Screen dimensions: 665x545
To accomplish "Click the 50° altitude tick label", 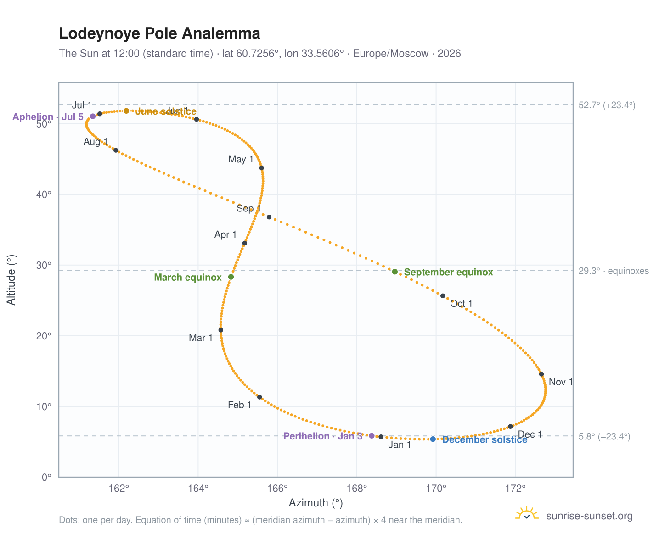I will coord(45,124).
